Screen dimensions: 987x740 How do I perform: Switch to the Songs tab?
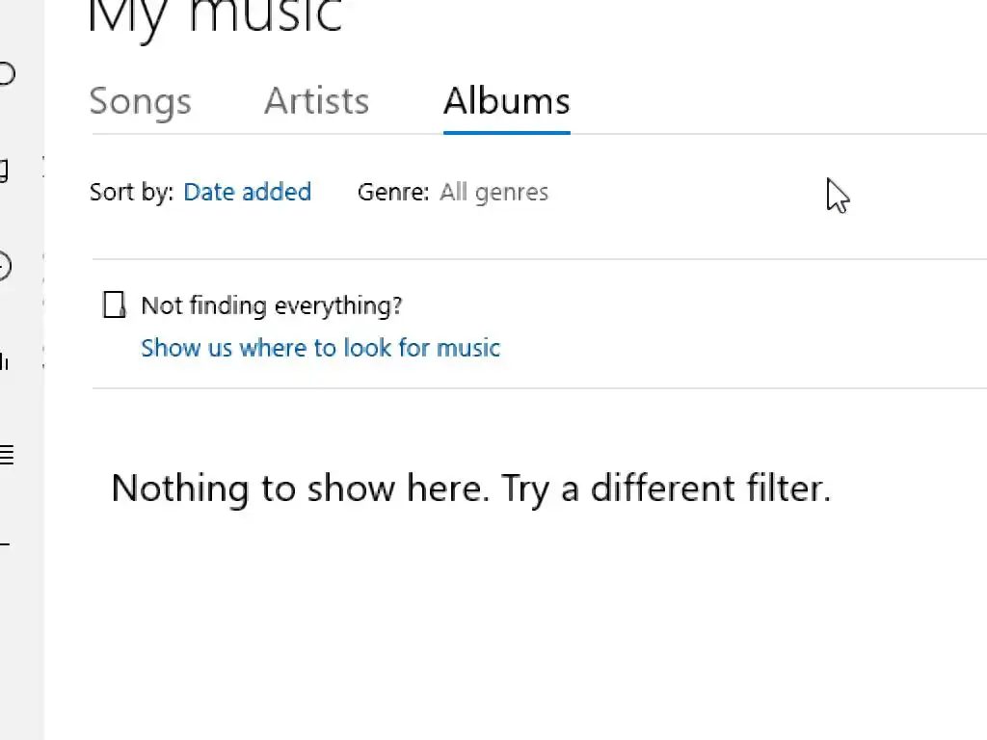141,101
